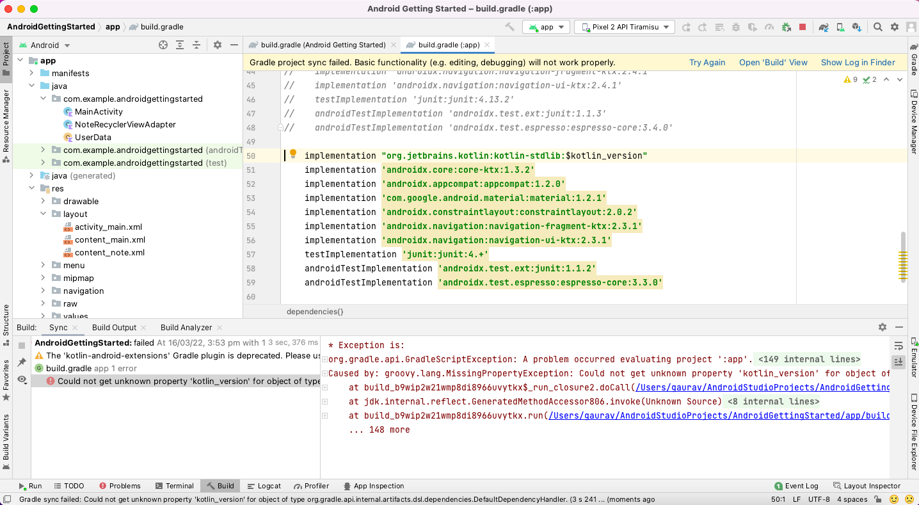Open Build panel settings gear

point(883,327)
